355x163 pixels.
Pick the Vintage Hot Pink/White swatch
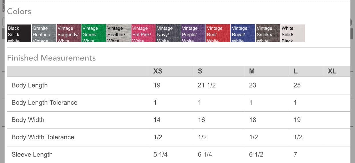(x=143, y=33)
